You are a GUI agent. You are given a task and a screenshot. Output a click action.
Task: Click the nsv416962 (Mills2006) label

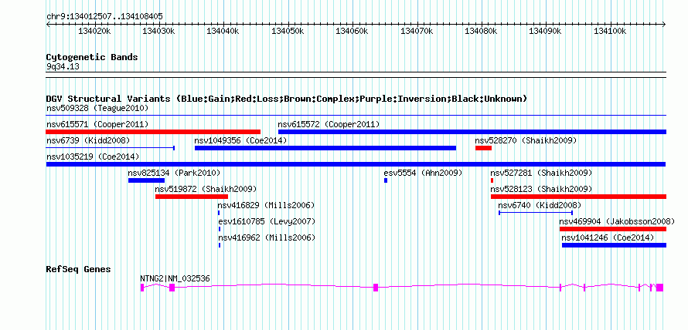267,237
